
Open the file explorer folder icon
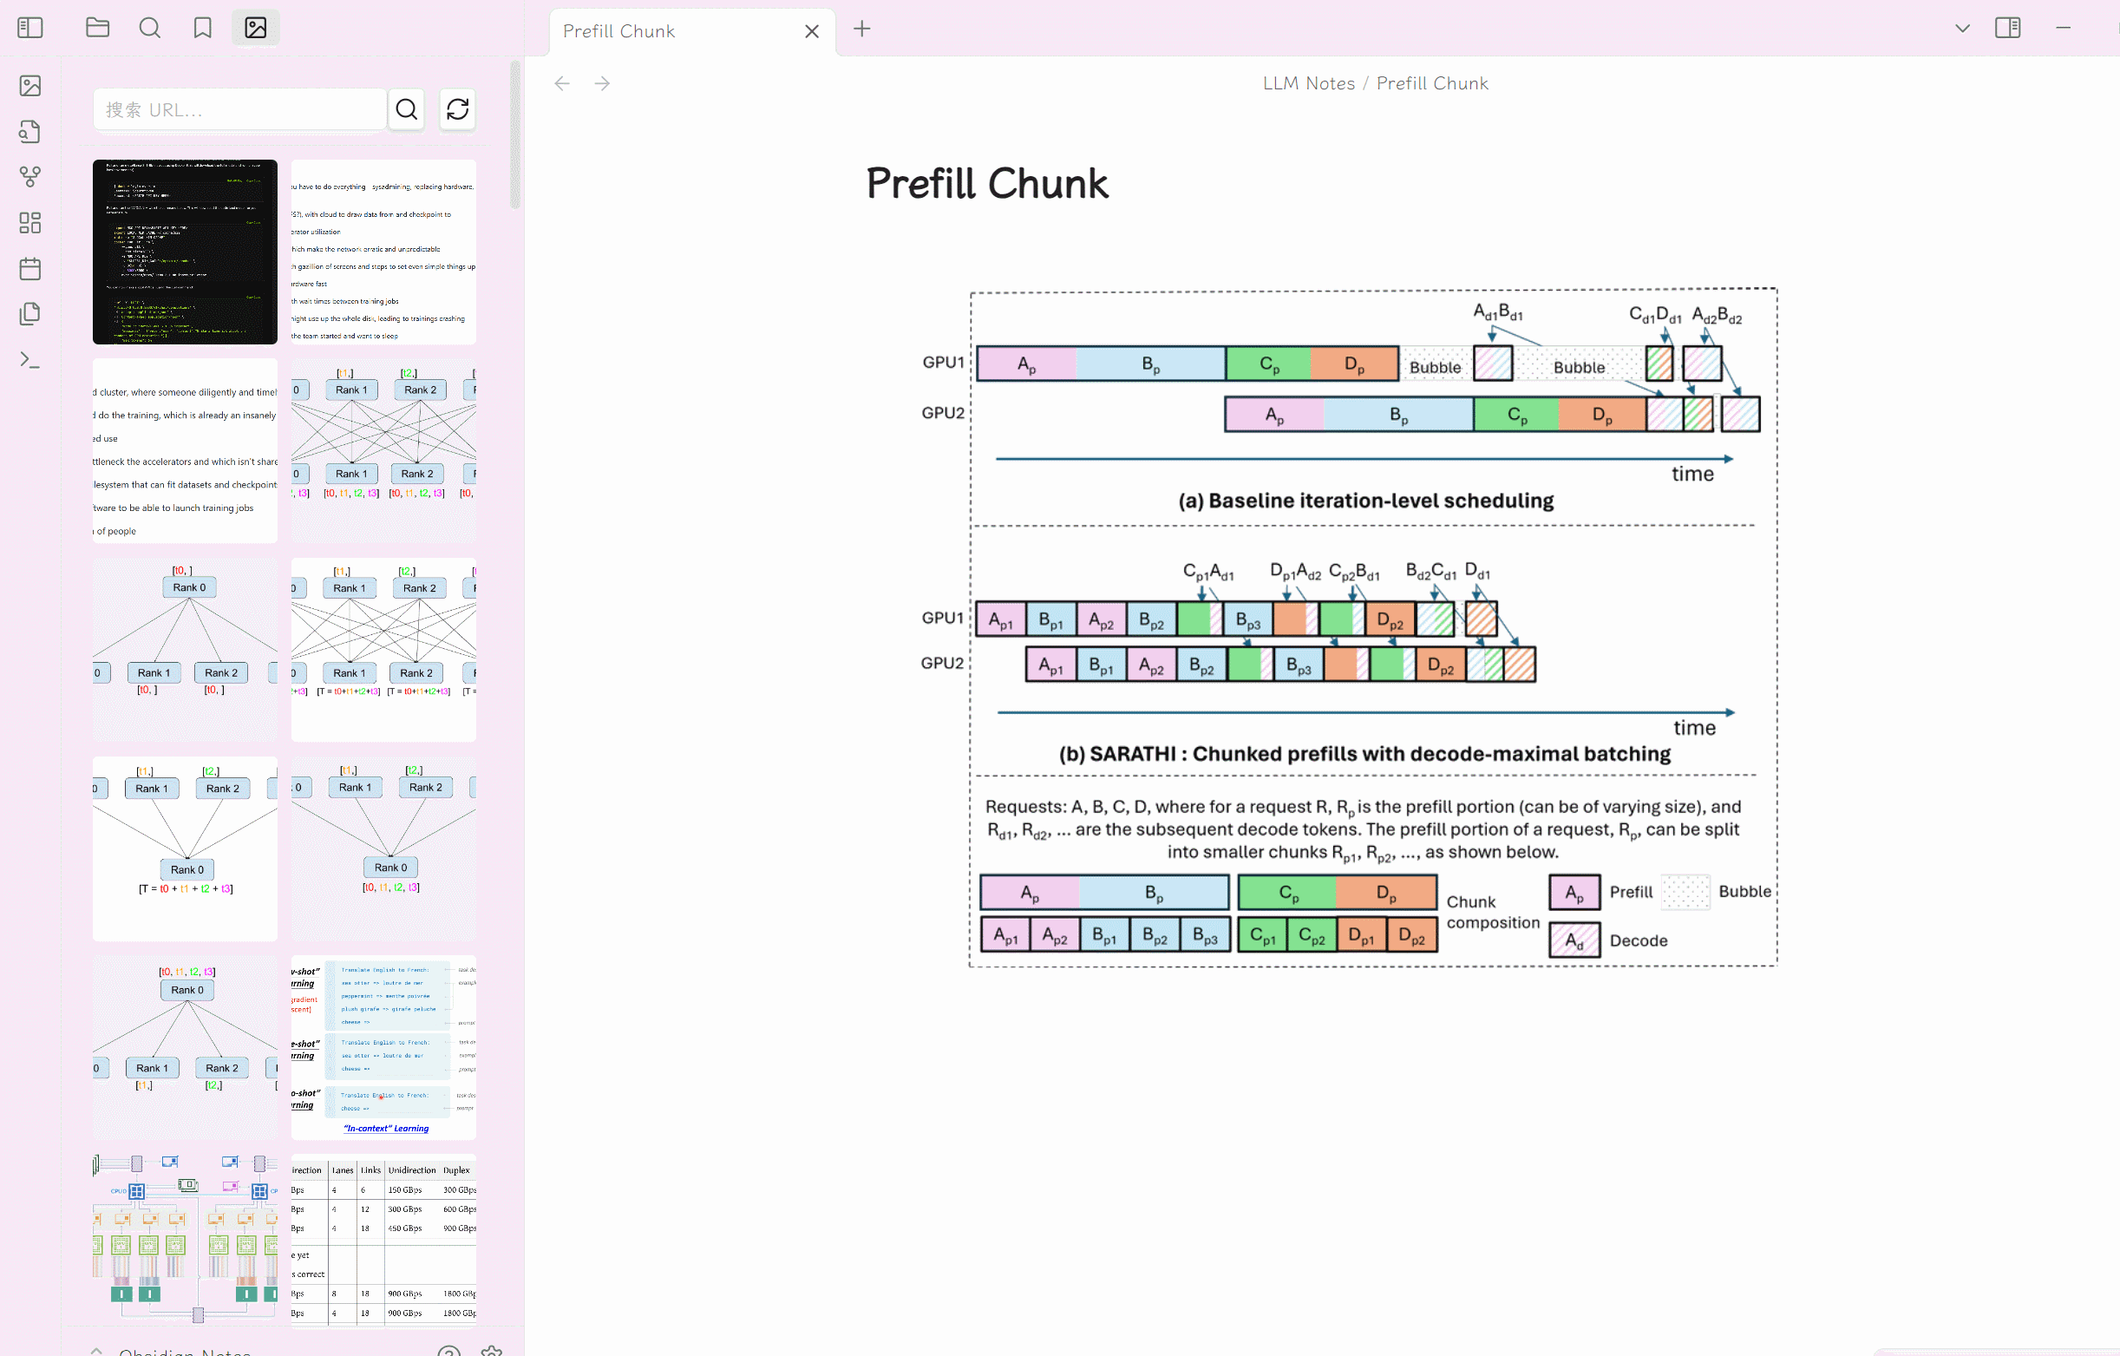coord(98,28)
